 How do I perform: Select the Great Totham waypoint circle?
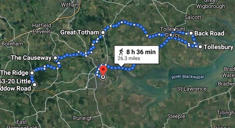(103, 32)
